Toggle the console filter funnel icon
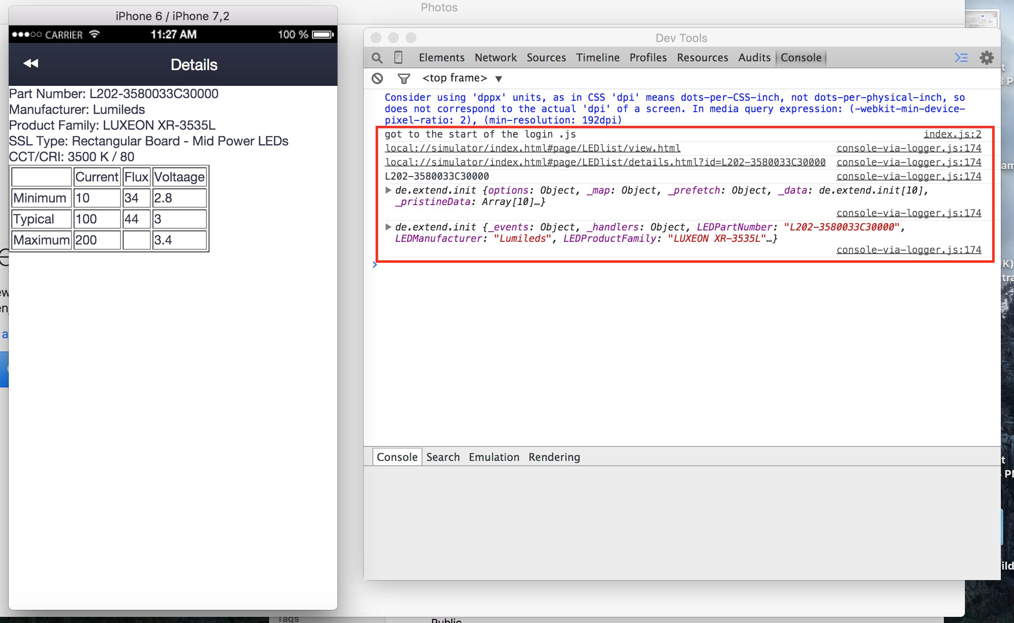The image size is (1014, 623). pyautogui.click(x=404, y=78)
